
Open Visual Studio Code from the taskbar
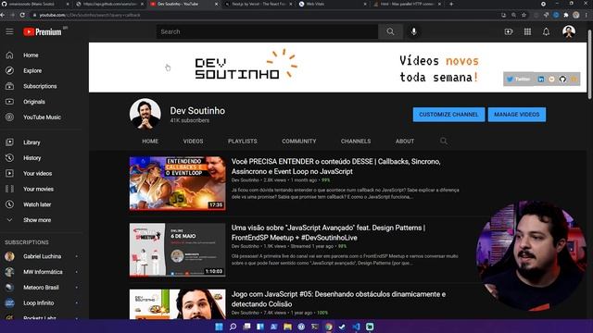tap(356, 327)
